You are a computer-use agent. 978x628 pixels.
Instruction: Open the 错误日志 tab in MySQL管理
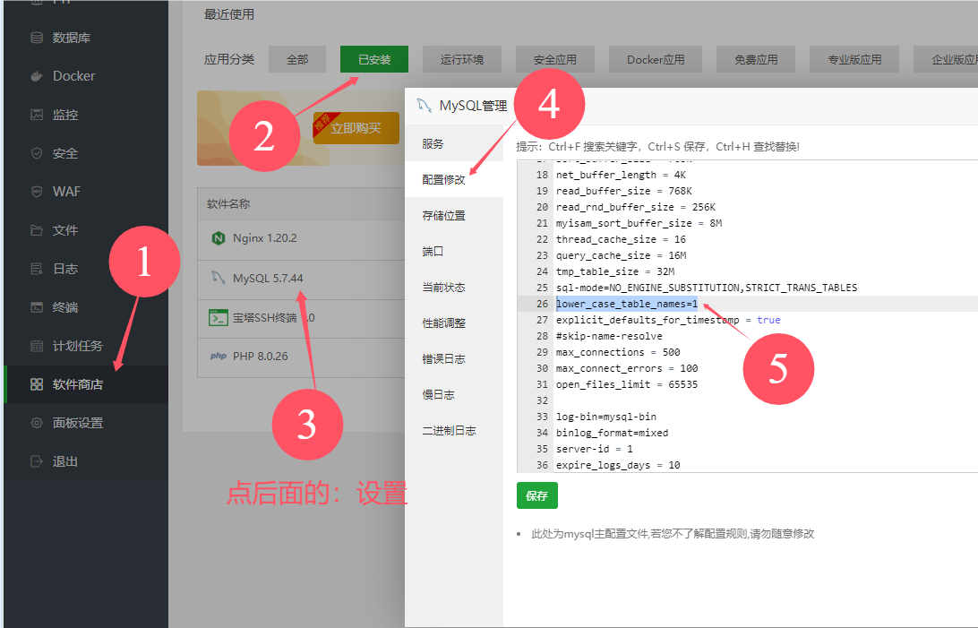tap(454, 359)
